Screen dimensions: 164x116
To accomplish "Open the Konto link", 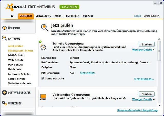I will 137,16.
